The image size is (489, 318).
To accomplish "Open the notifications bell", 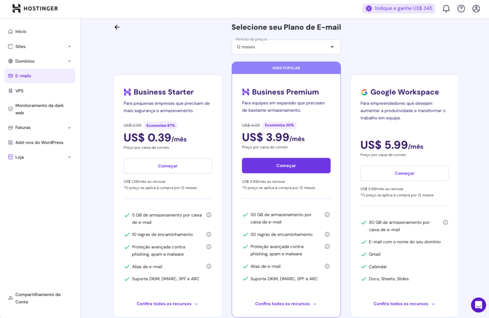I will (x=446, y=9).
